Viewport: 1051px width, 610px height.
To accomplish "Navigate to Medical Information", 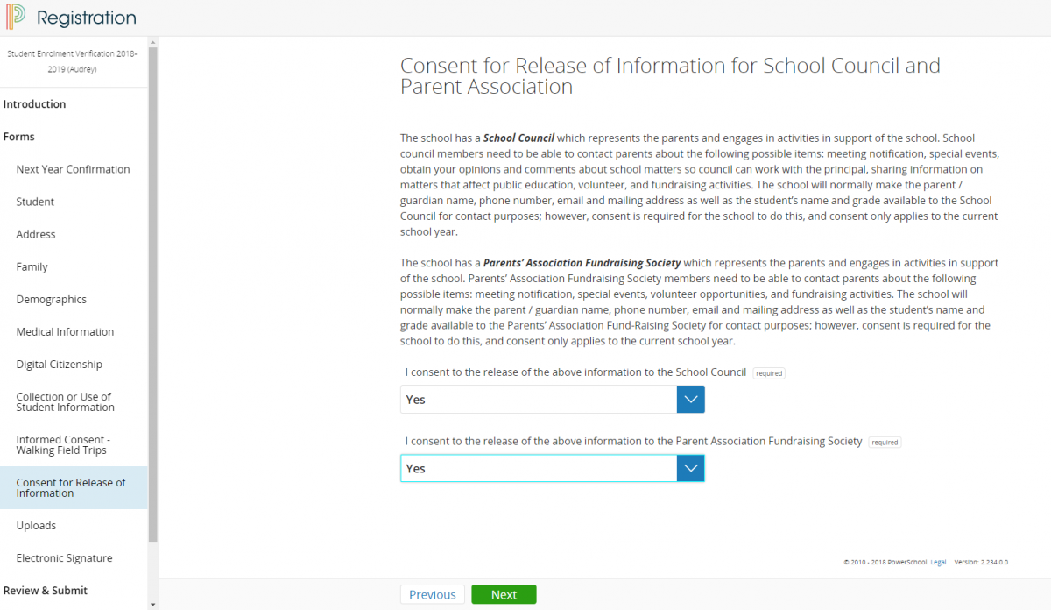I will click(65, 331).
